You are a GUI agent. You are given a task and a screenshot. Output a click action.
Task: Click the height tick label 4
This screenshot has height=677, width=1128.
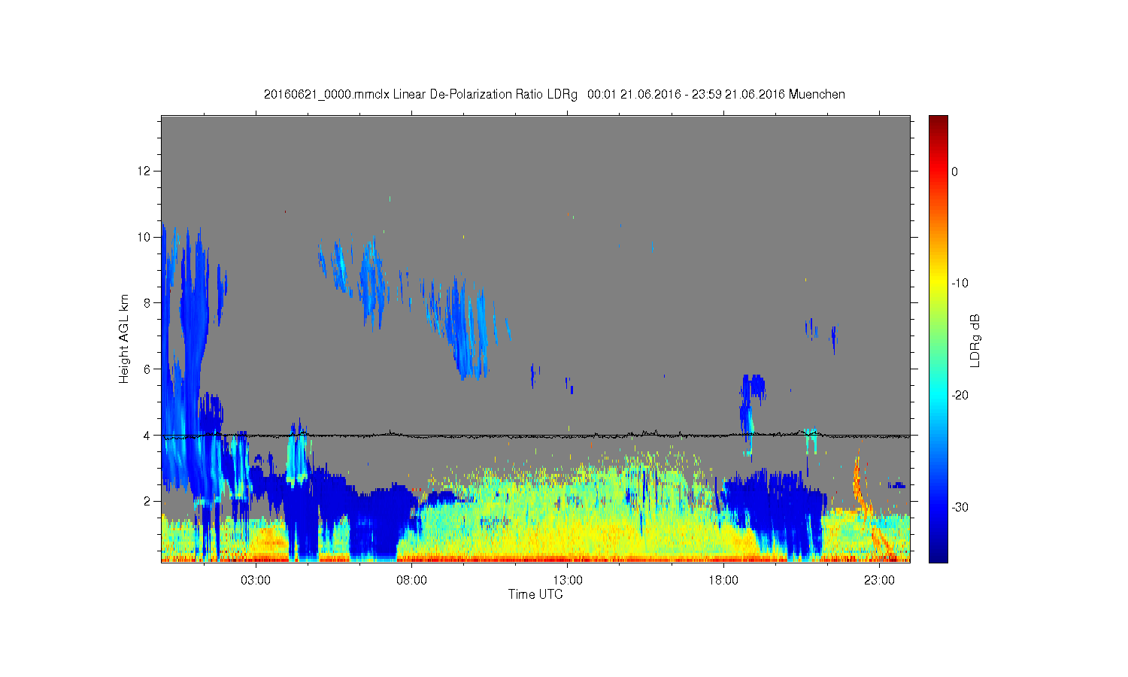[x=147, y=435]
